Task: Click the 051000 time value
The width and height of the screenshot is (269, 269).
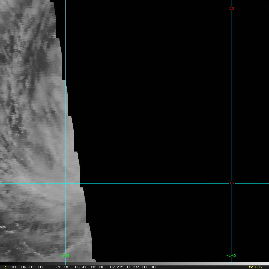Action: [x=99, y=267]
